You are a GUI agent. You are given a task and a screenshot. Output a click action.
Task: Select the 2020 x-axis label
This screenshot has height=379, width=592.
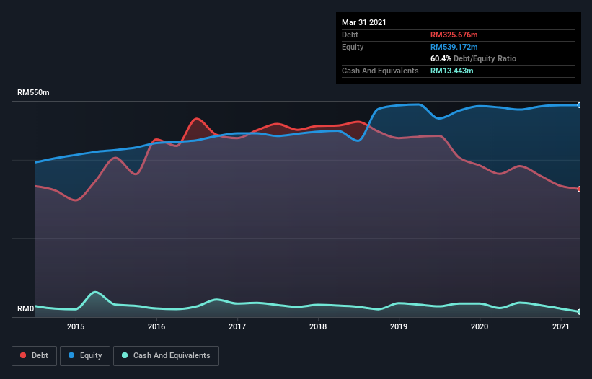click(x=480, y=326)
